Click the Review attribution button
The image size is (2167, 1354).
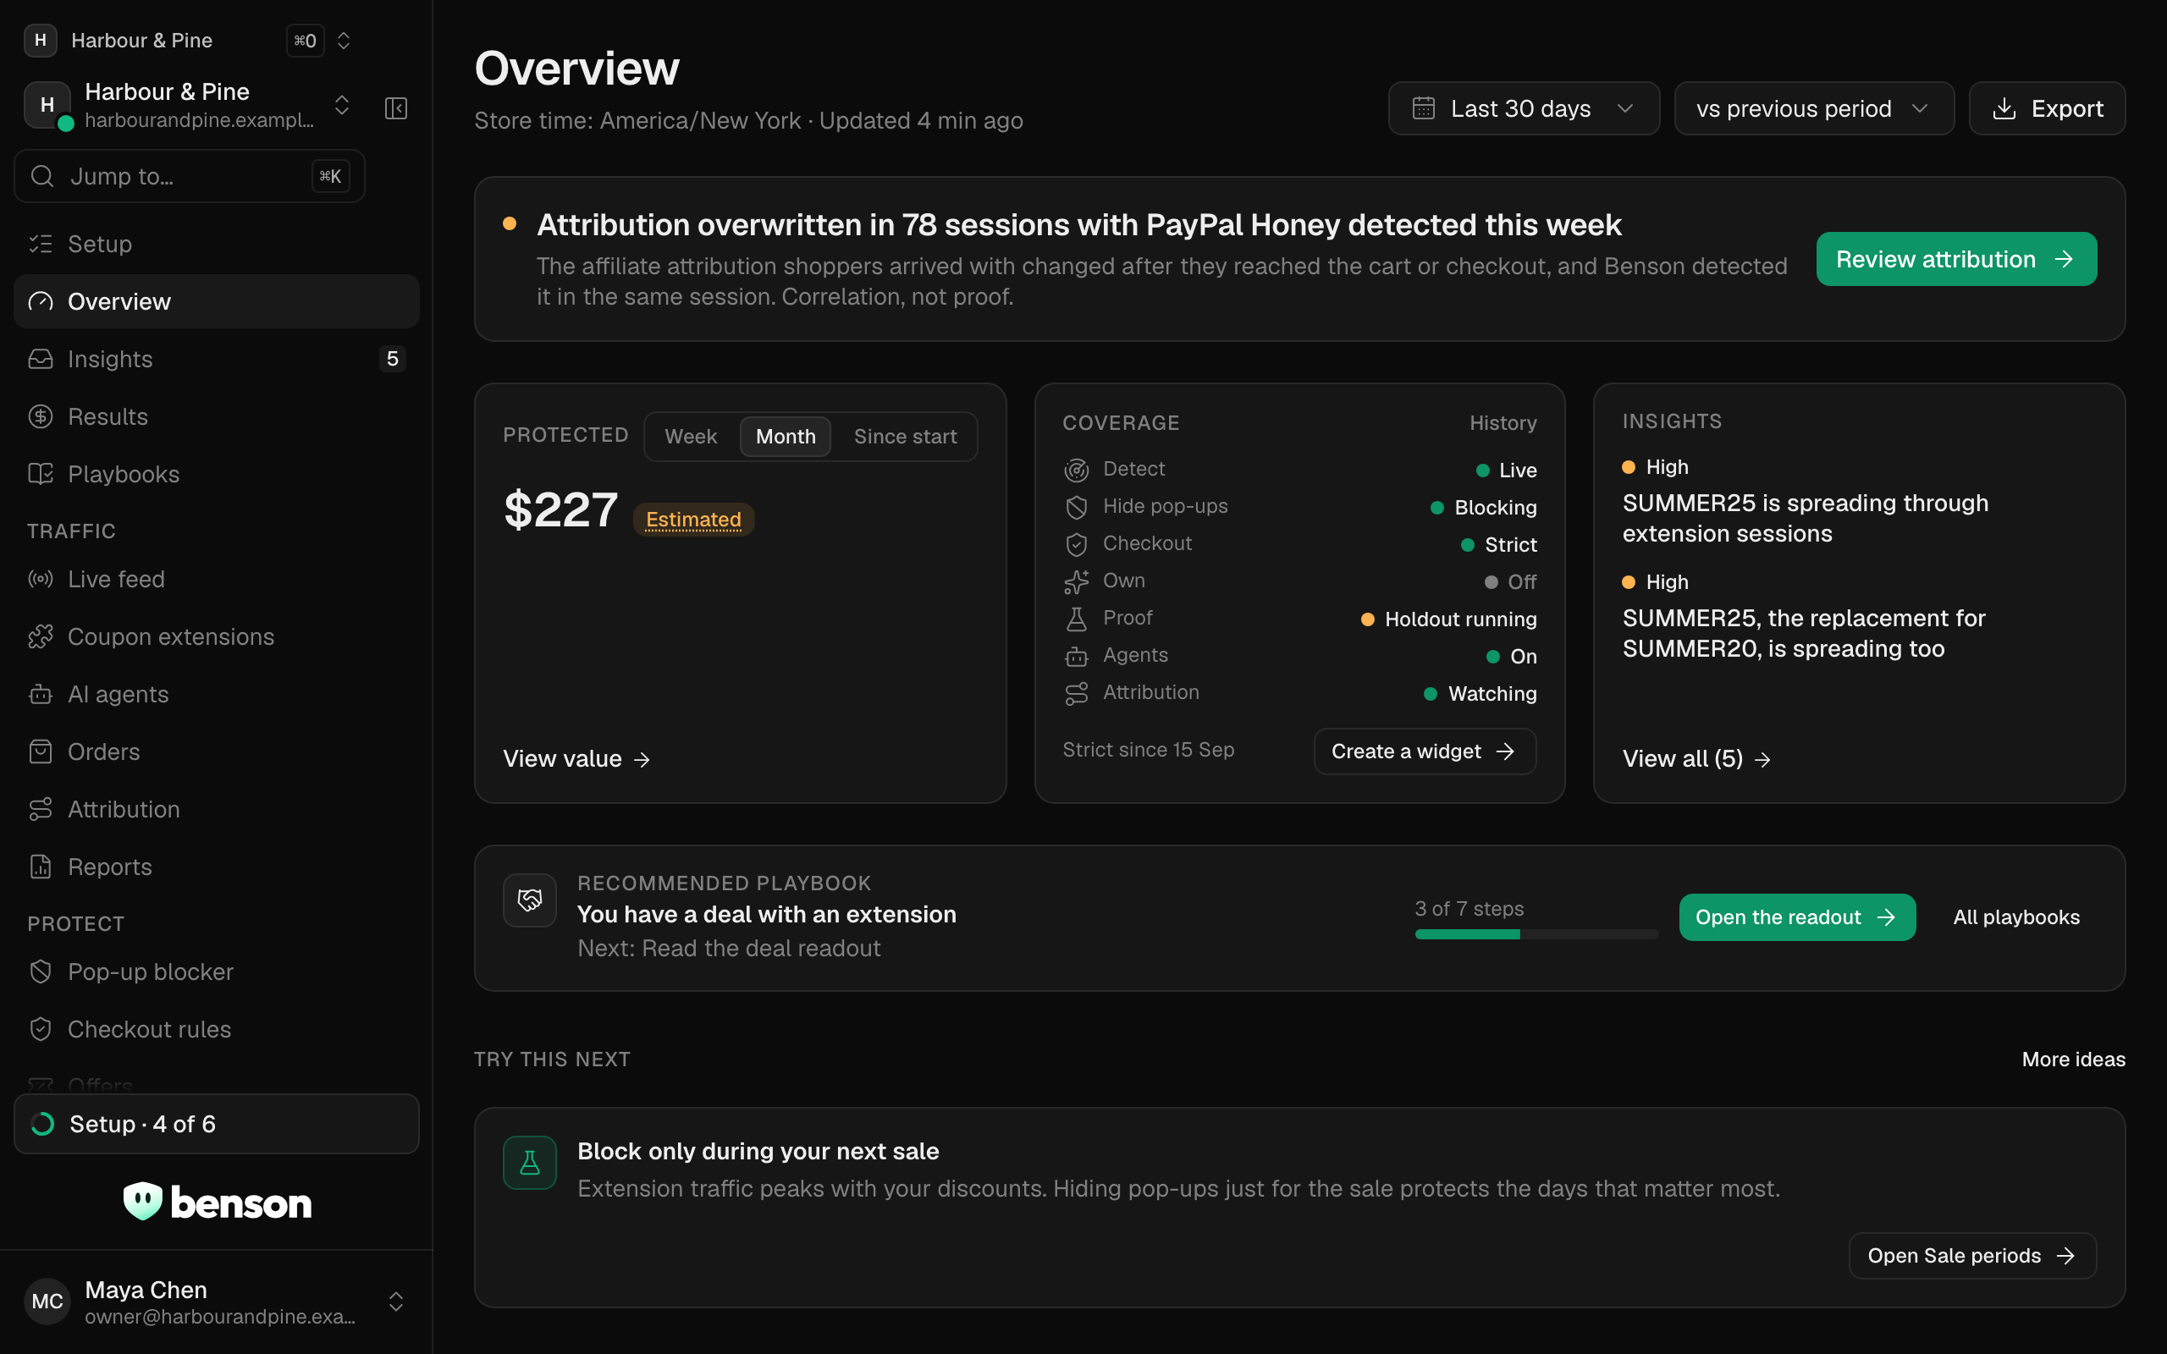tap(1956, 259)
